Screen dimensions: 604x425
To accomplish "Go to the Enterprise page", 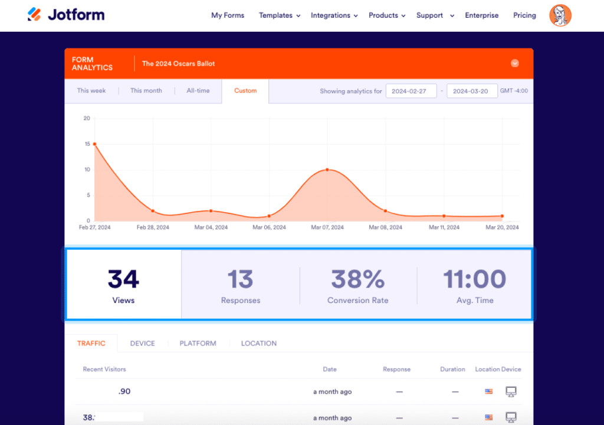I will click(x=481, y=15).
